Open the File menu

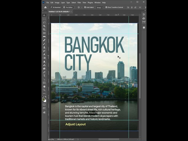click(48, 3)
